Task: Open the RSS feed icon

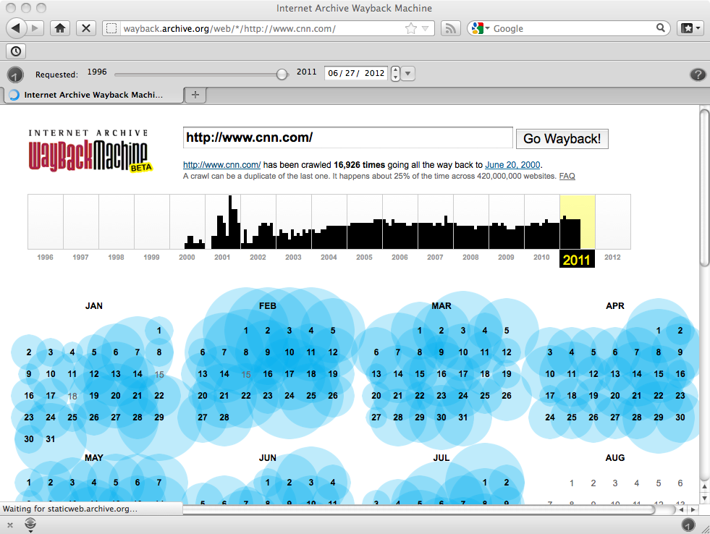Action: pos(450,28)
